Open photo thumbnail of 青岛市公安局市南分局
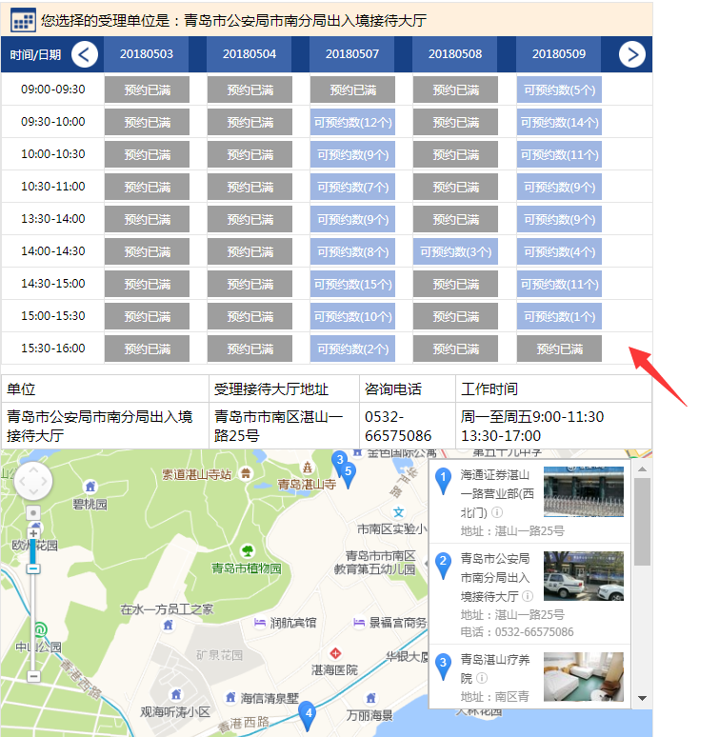 click(x=584, y=576)
